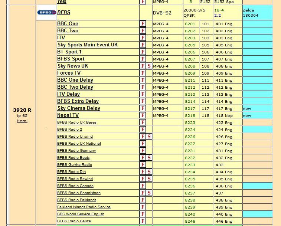
Task: Open the BFBS Radio Belize link
Action: tap(74, 221)
